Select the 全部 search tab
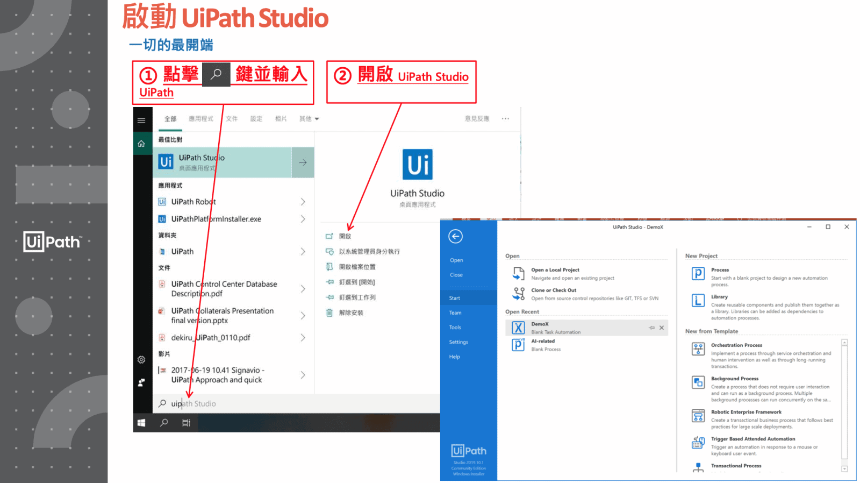 click(x=170, y=119)
